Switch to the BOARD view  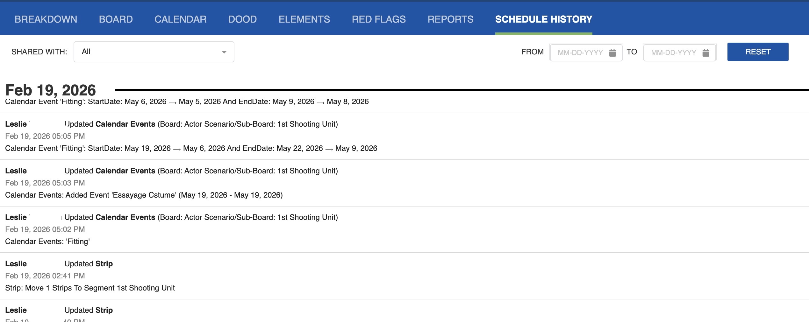(x=116, y=19)
